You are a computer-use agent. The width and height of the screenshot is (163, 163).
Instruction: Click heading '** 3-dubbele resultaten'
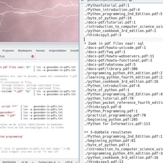108,132
